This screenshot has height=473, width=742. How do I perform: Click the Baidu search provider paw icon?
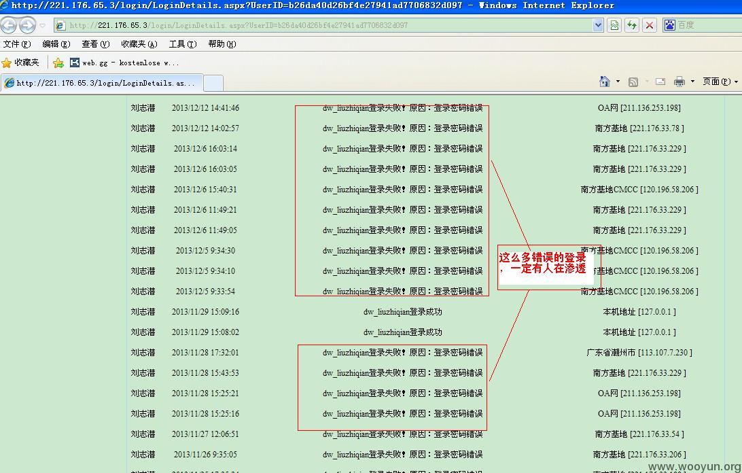point(669,25)
